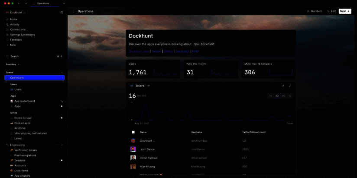The height and width of the screenshot is (178, 357).
Task: Star the Users chart as a favorite
Action: (149, 86)
